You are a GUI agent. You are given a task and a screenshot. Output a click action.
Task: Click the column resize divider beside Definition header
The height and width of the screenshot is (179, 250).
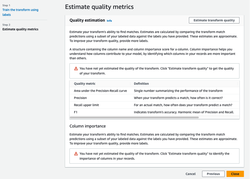tap(237, 84)
